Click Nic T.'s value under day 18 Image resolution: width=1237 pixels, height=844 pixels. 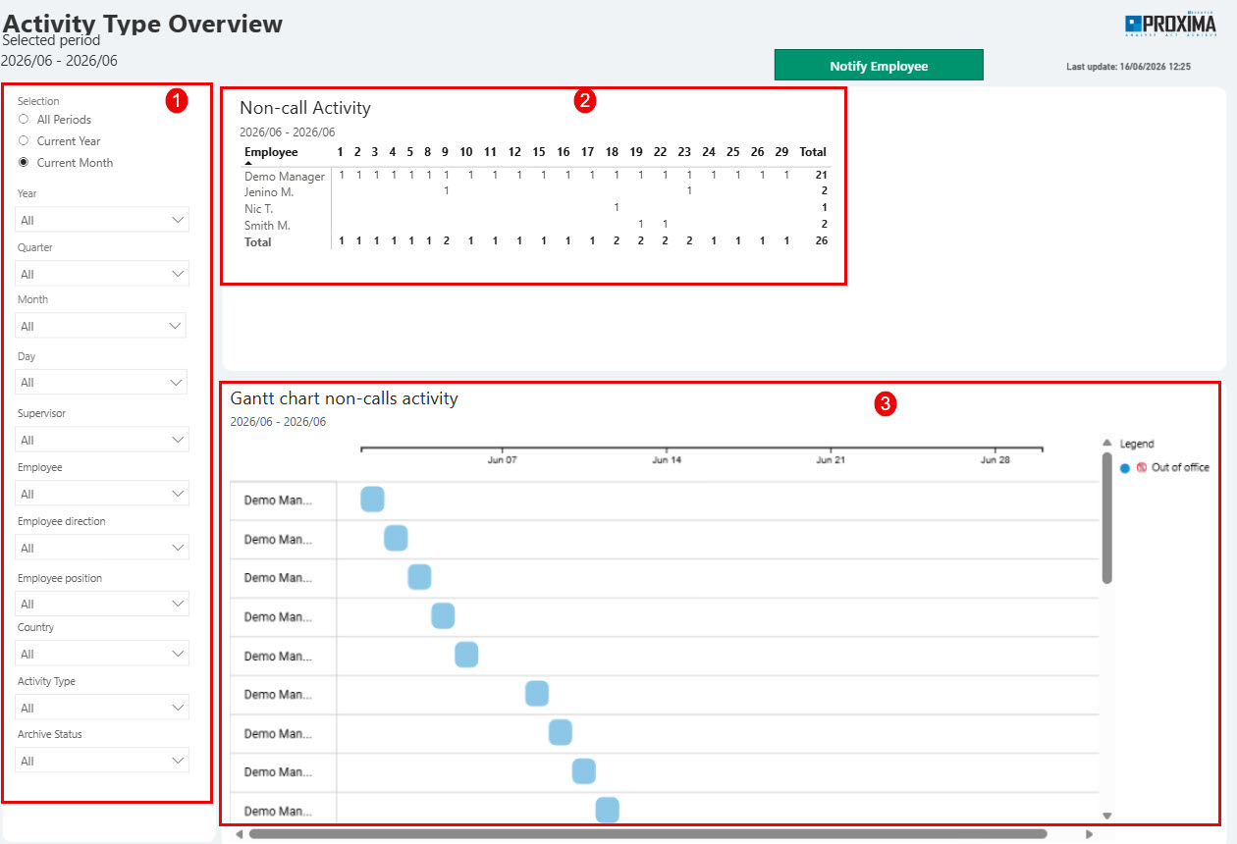[x=617, y=208]
